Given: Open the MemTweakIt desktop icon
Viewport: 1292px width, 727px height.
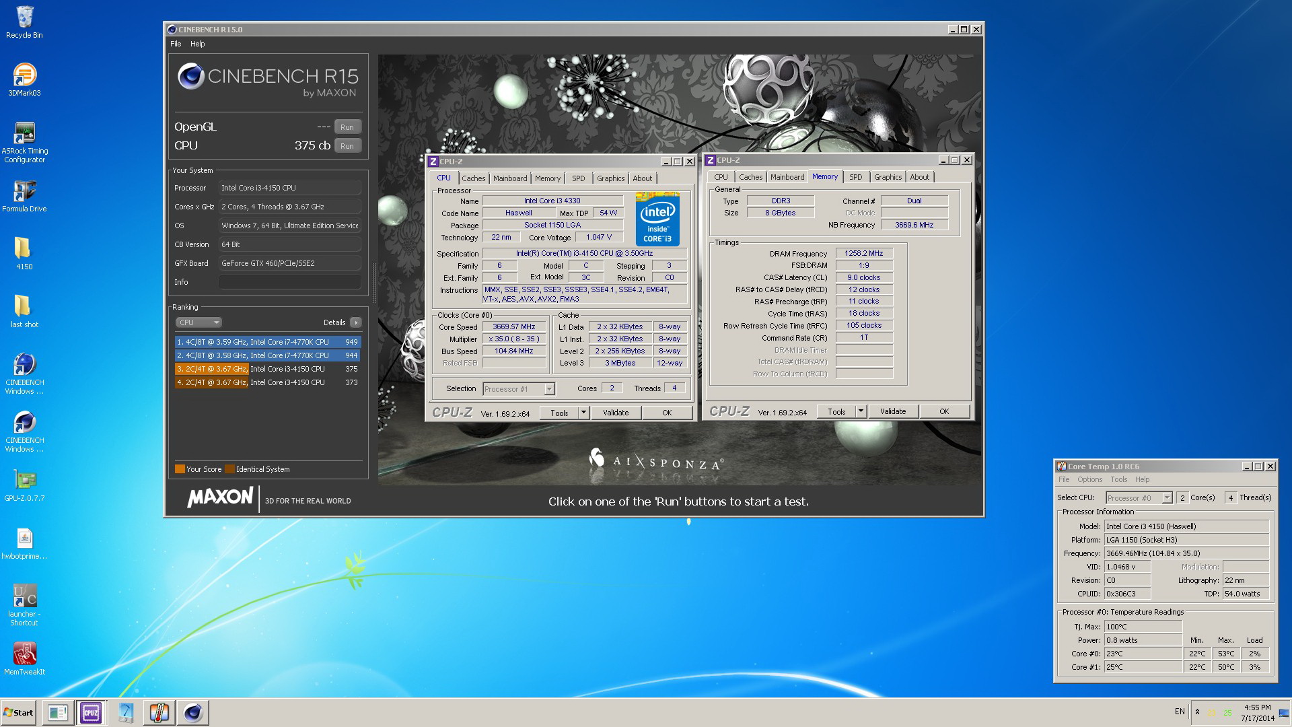Looking at the screenshot, I should (24, 658).
